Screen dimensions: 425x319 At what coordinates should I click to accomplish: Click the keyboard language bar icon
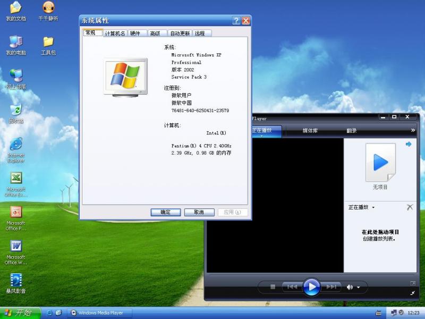point(379,313)
